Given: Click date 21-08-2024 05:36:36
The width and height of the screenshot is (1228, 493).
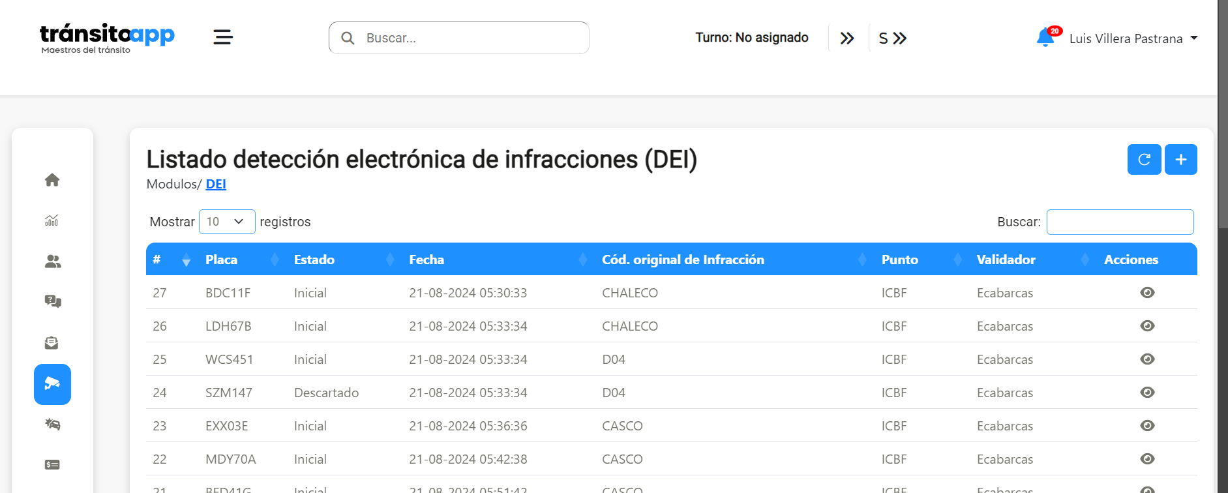Looking at the screenshot, I should 468,426.
